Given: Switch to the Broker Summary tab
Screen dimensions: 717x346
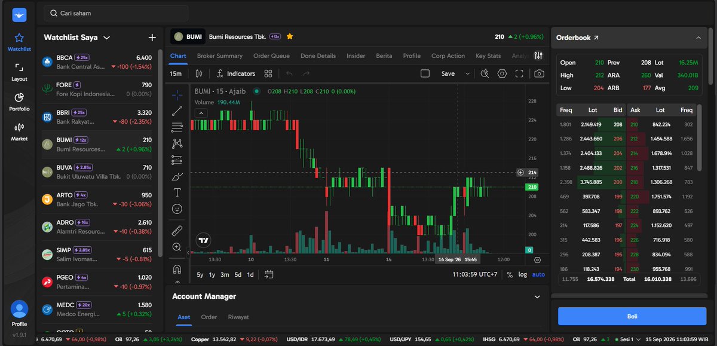Looking at the screenshot, I should point(220,56).
